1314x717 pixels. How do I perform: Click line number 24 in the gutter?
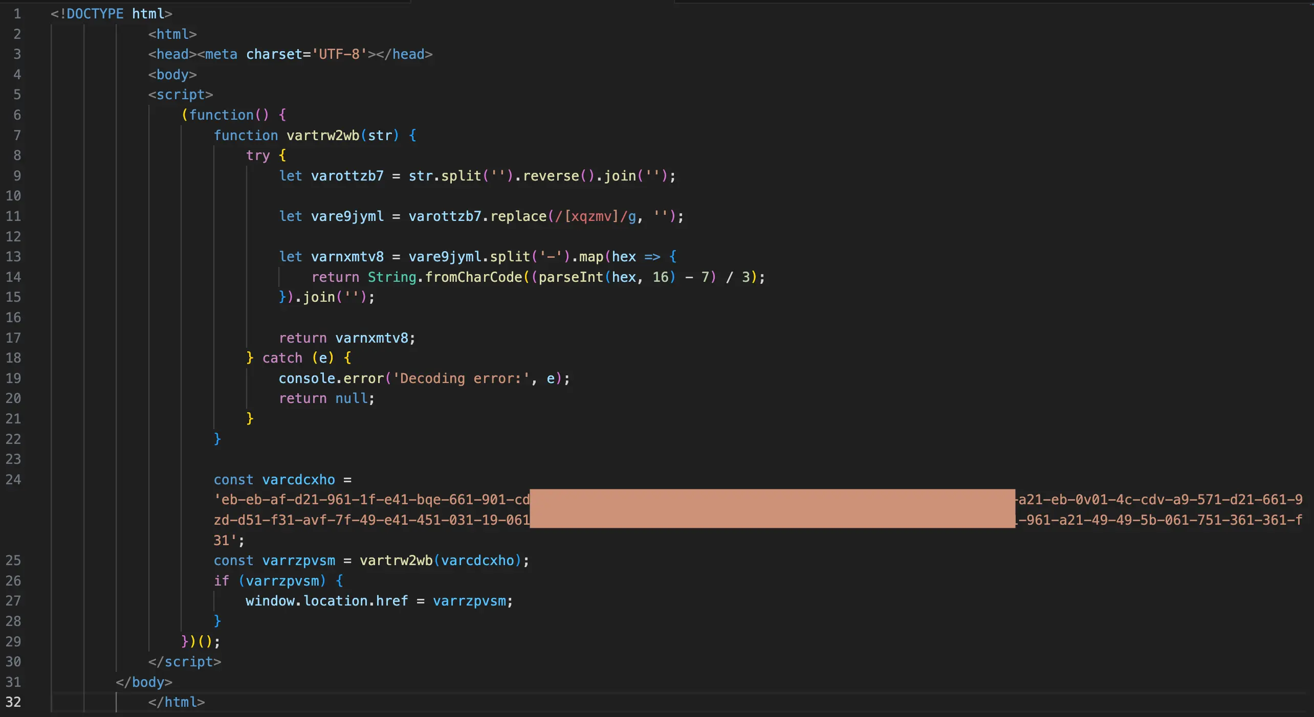click(x=13, y=480)
